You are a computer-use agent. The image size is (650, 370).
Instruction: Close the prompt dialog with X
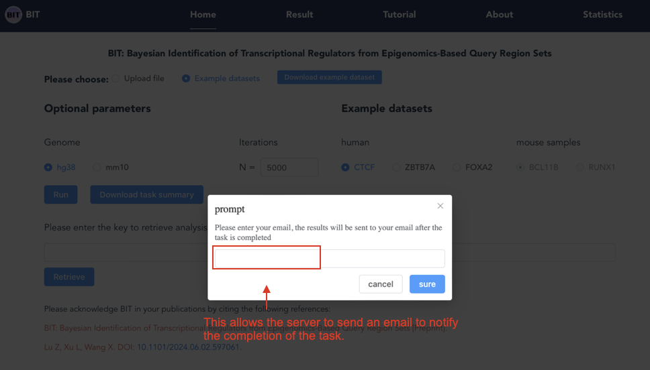click(440, 206)
